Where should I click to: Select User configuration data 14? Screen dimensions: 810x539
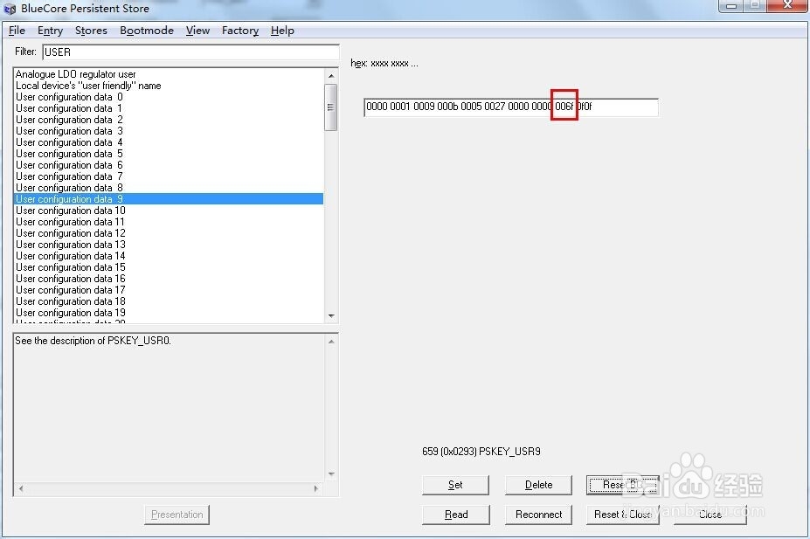point(169,256)
